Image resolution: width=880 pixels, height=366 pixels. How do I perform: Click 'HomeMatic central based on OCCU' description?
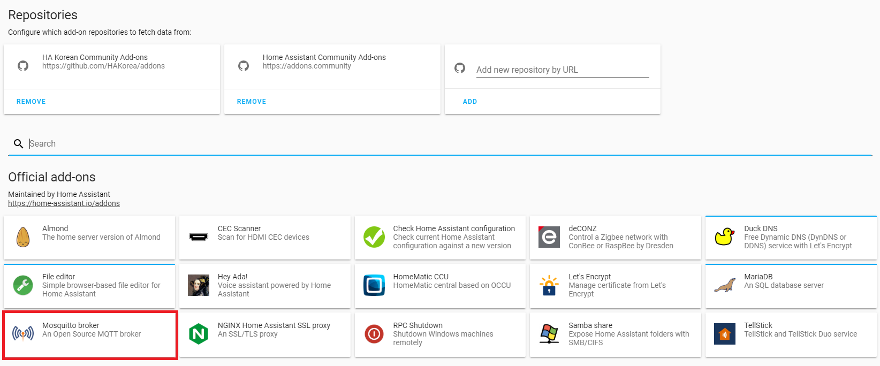[452, 285]
